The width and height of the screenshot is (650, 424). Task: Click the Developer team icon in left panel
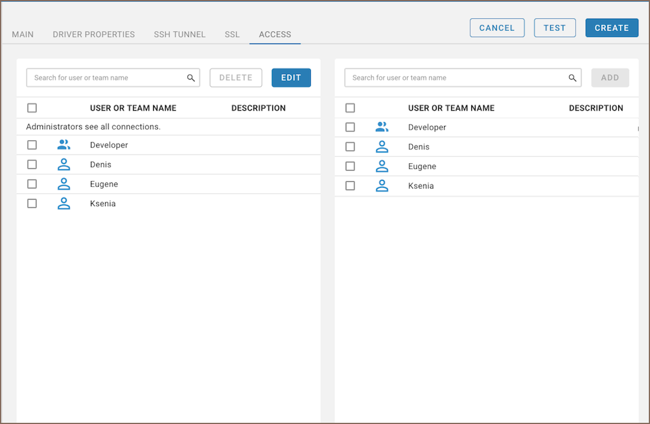coord(64,145)
